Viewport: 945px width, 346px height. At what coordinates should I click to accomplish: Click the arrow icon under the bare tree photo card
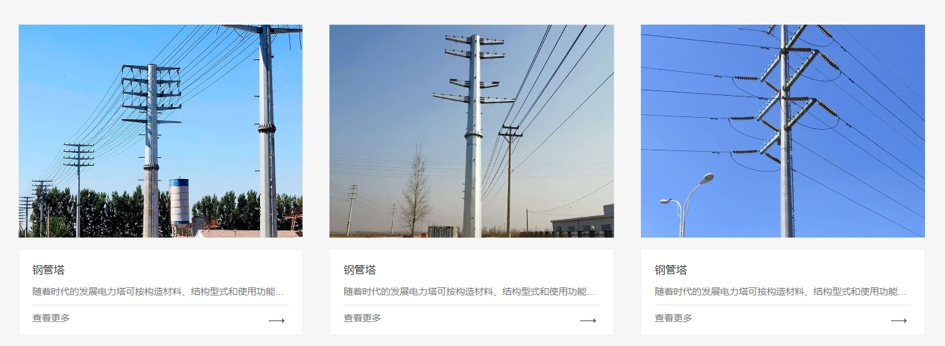(x=588, y=321)
